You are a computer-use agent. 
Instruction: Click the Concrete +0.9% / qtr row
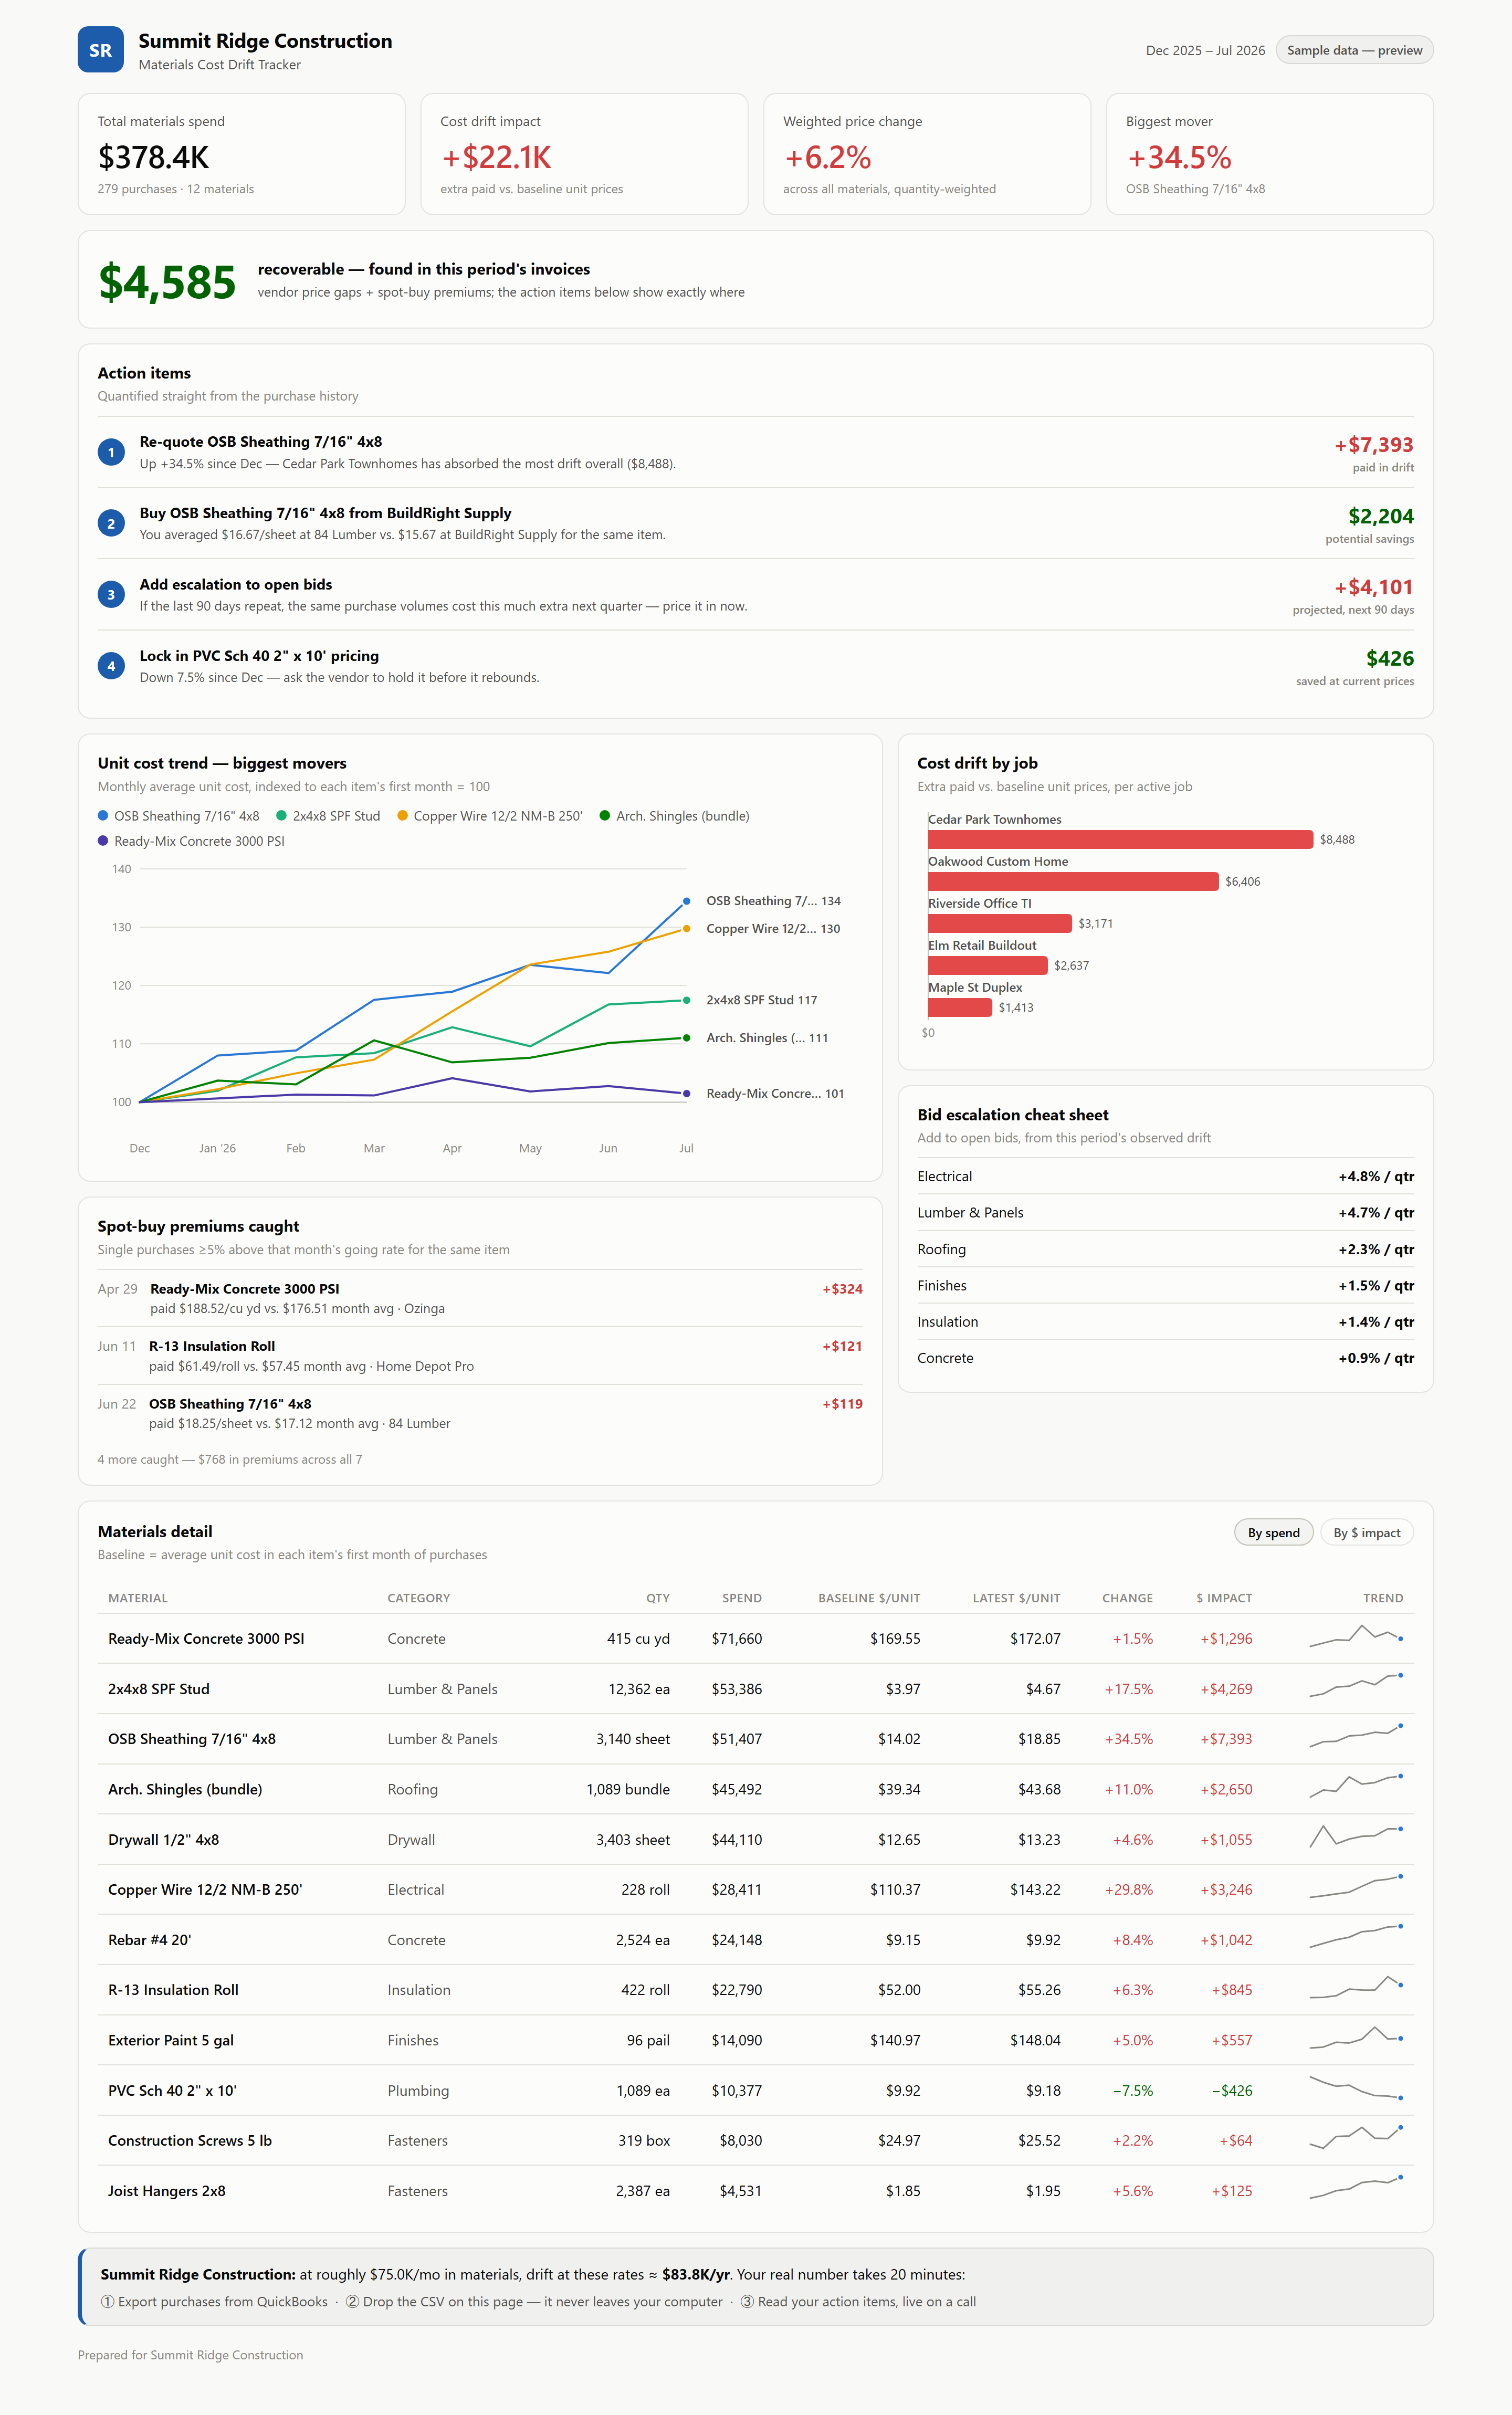coord(1166,1357)
